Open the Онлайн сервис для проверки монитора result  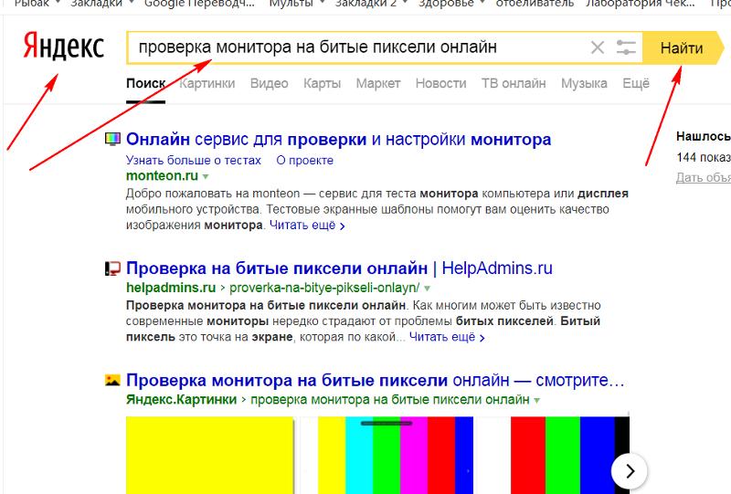(x=338, y=140)
